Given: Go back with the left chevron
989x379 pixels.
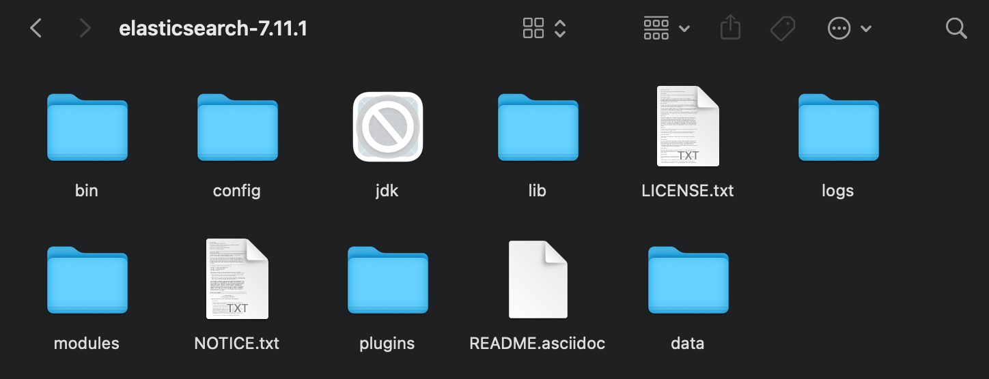Looking at the screenshot, I should [36, 28].
